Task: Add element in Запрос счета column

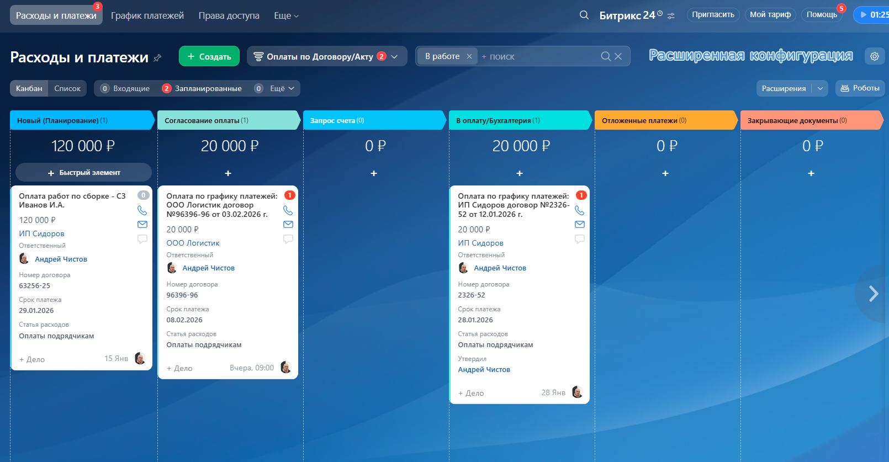Action: 374,173
